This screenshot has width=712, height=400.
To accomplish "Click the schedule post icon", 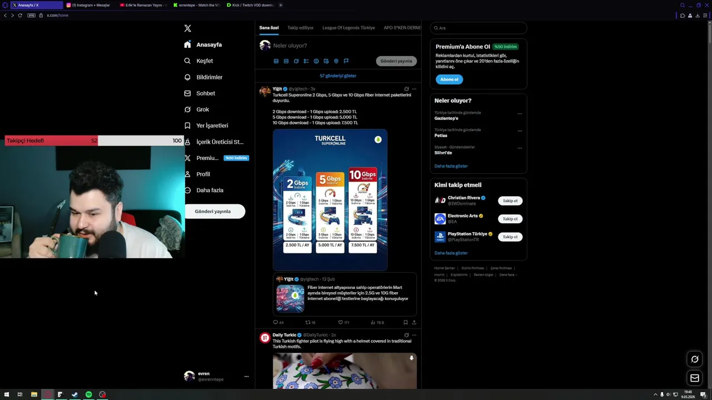I will tap(326, 61).
